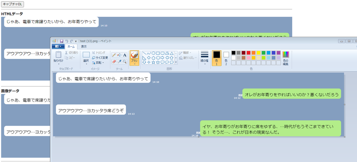Select the Color picker eyedropper tool
Viewport: 357px width, 162px height.
coord(119,61)
